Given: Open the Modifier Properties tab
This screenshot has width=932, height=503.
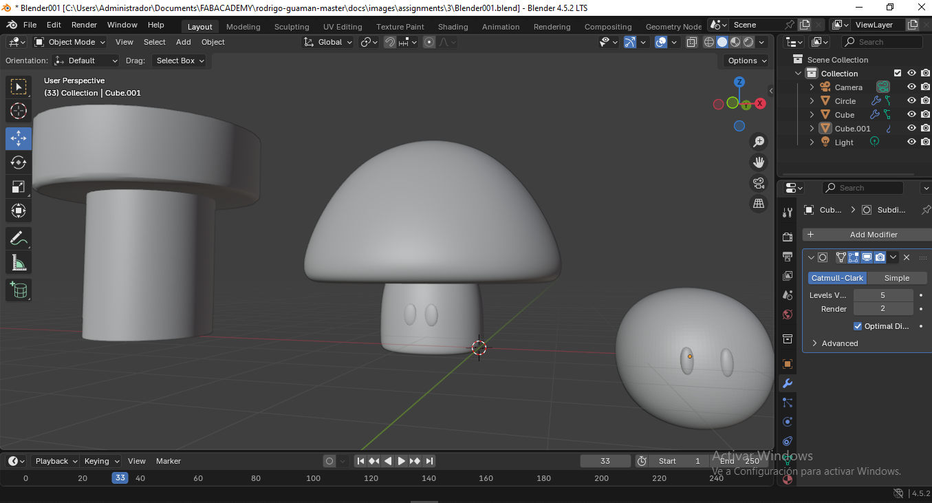Looking at the screenshot, I should click(787, 383).
